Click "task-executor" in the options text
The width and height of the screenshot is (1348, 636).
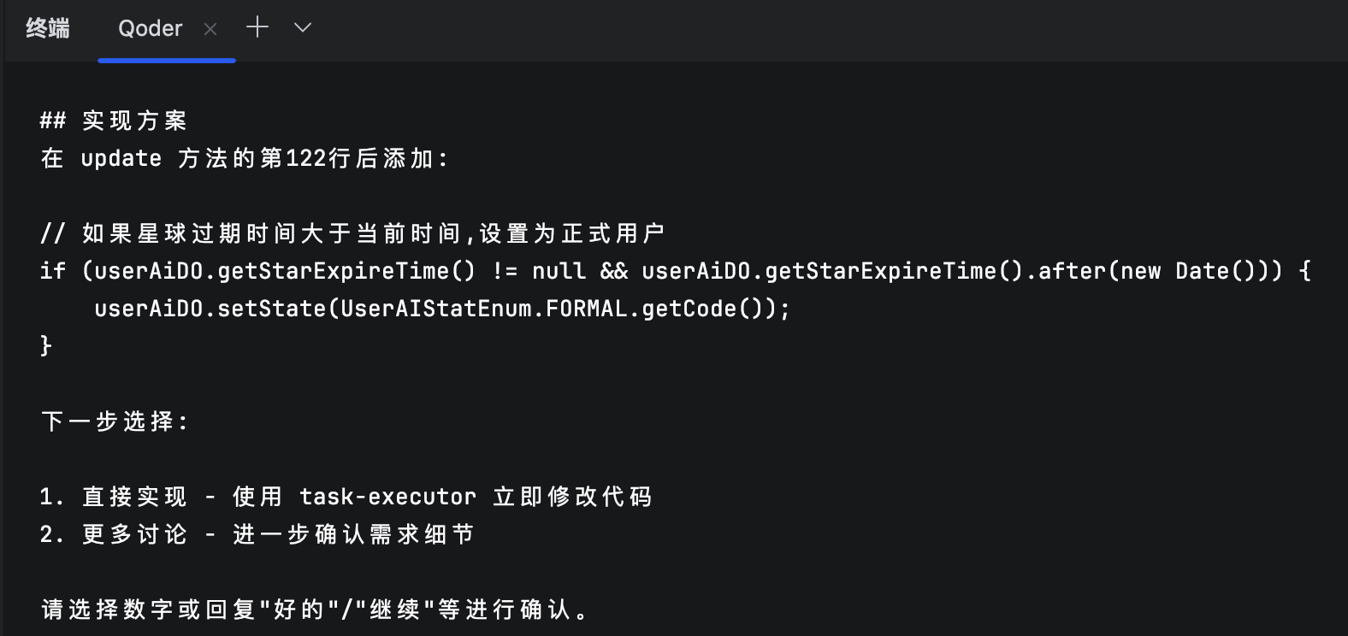pyautogui.click(x=387, y=497)
